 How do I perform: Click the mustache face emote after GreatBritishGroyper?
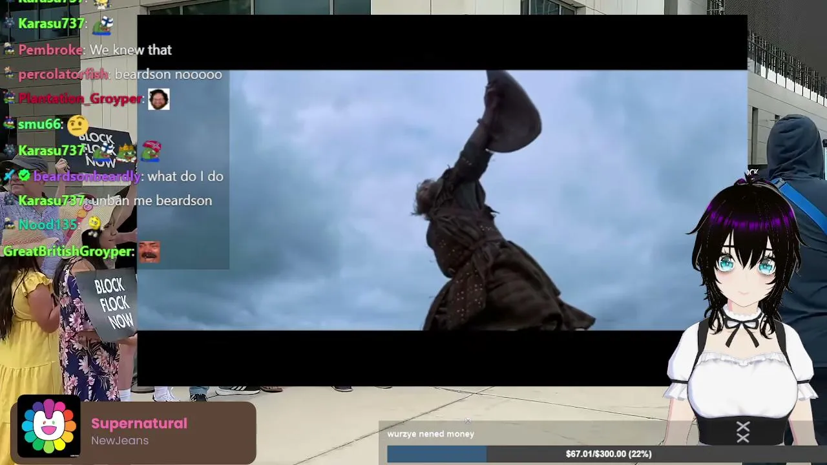point(149,252)
